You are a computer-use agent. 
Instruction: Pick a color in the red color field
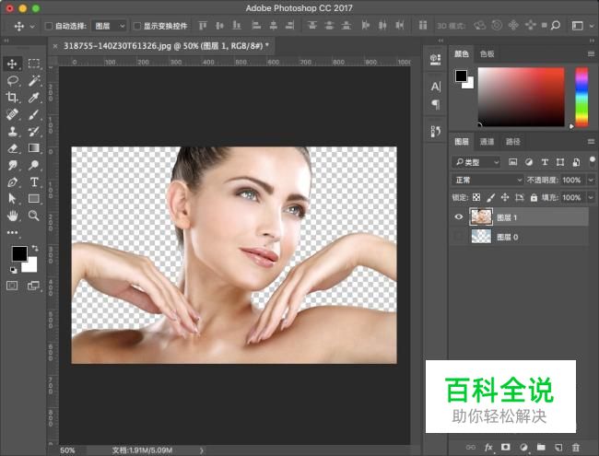pyautogui.click(x=521, y=97)
